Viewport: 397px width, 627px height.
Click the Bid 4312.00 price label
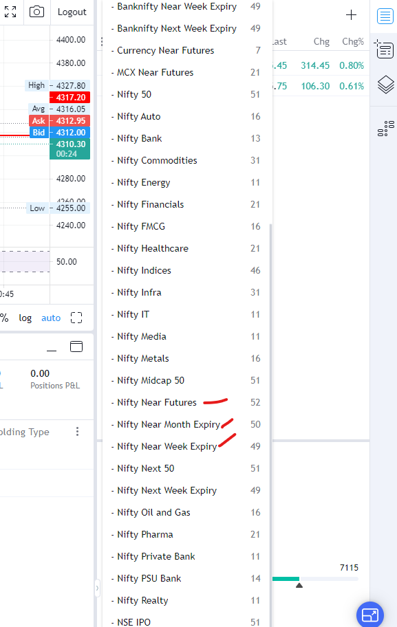pos(60,133)
